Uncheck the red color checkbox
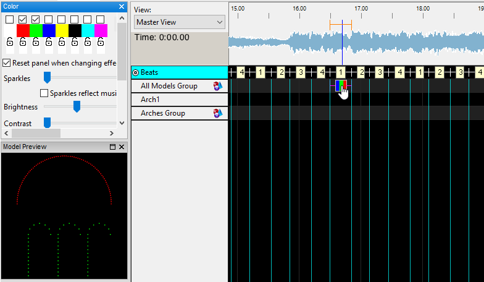 (x=23, y=20)
